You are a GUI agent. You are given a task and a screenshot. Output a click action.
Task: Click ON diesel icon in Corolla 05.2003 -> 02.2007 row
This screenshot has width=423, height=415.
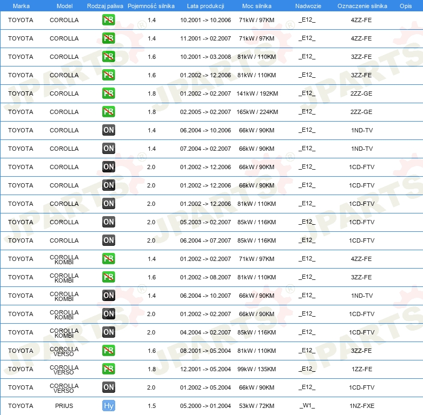(x=108, y=222)
